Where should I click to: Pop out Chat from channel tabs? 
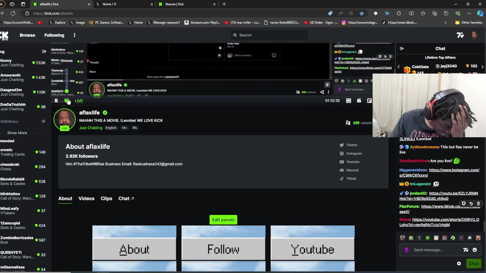[x=126, y=198]
